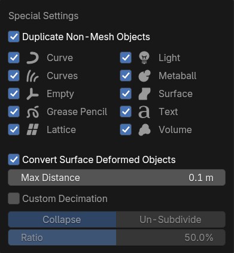Click the Ratio 50.0% slider
This screenshot has height=253, width=234.
pyautogui.click(x=117, y=237)
